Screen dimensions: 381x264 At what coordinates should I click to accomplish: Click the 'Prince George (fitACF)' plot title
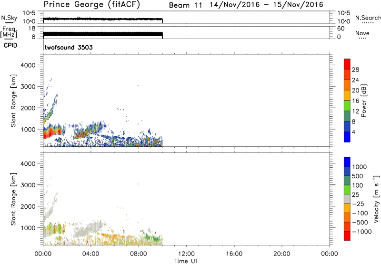tap(91, 4)
